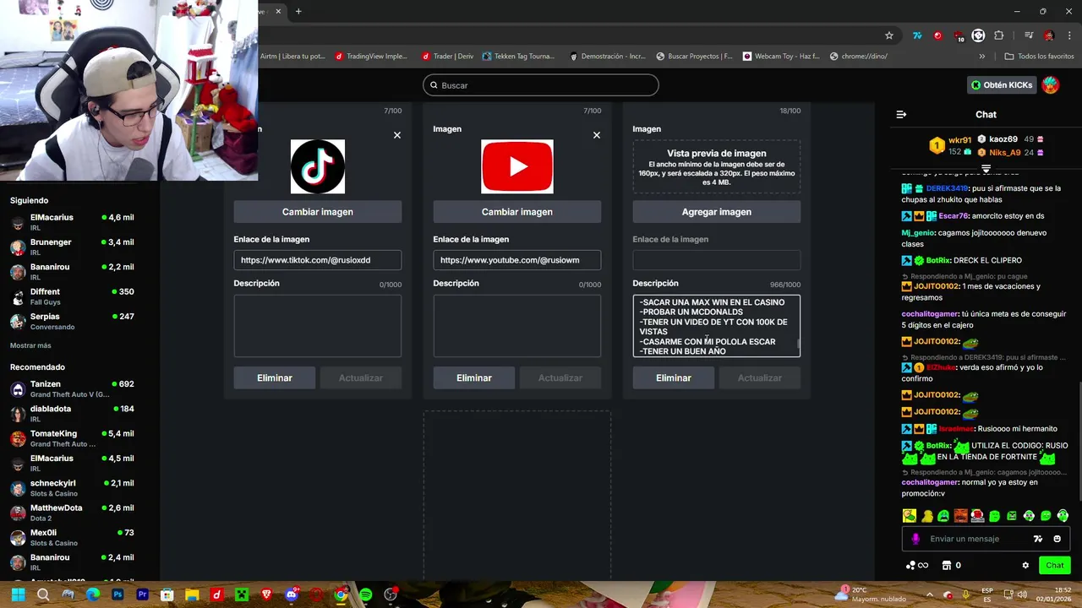This screenshot has width=1082, height=608.
Task: Click the purple microphone icon in message box
Action: pos(915,539)
